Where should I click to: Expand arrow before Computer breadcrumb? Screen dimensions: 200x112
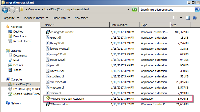coord(26,9)
